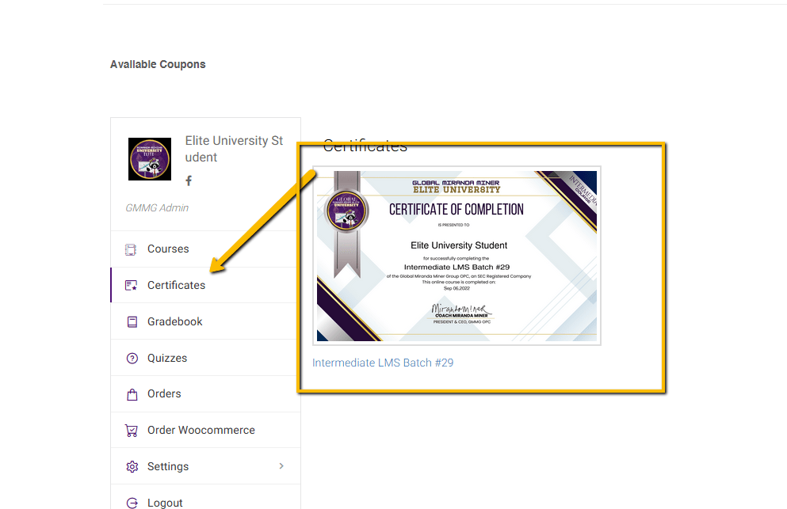Click the Elite University profile avatar
The image size is (787, 509).
(x=150, y=159)
